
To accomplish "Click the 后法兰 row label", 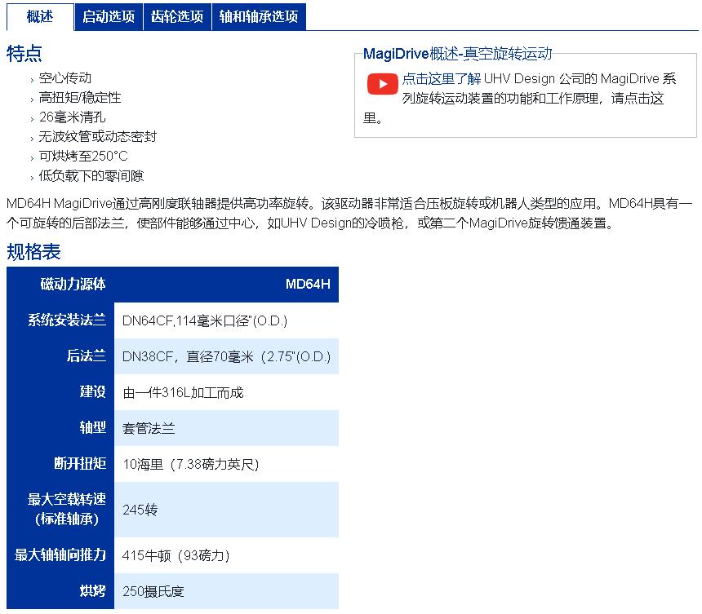I will 60,356.
